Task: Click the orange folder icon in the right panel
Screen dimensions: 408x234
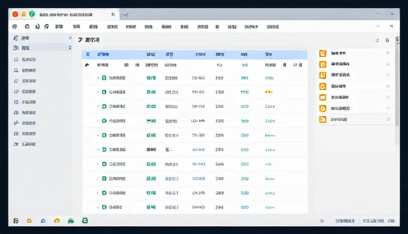Action: [323, 97]
